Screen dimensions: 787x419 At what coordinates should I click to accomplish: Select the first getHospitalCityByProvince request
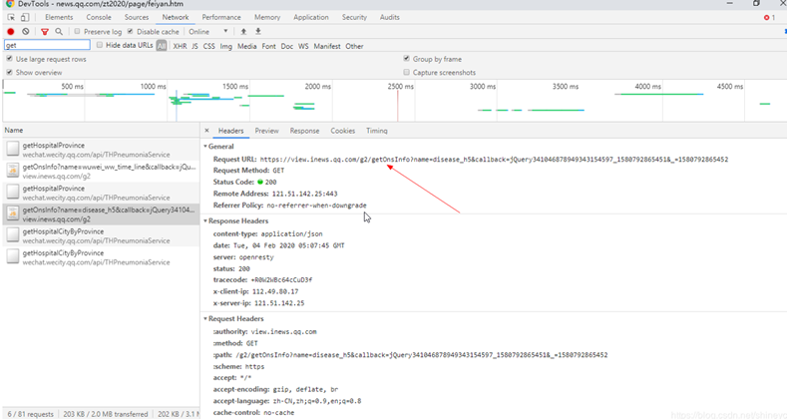(x=101, y=235)
